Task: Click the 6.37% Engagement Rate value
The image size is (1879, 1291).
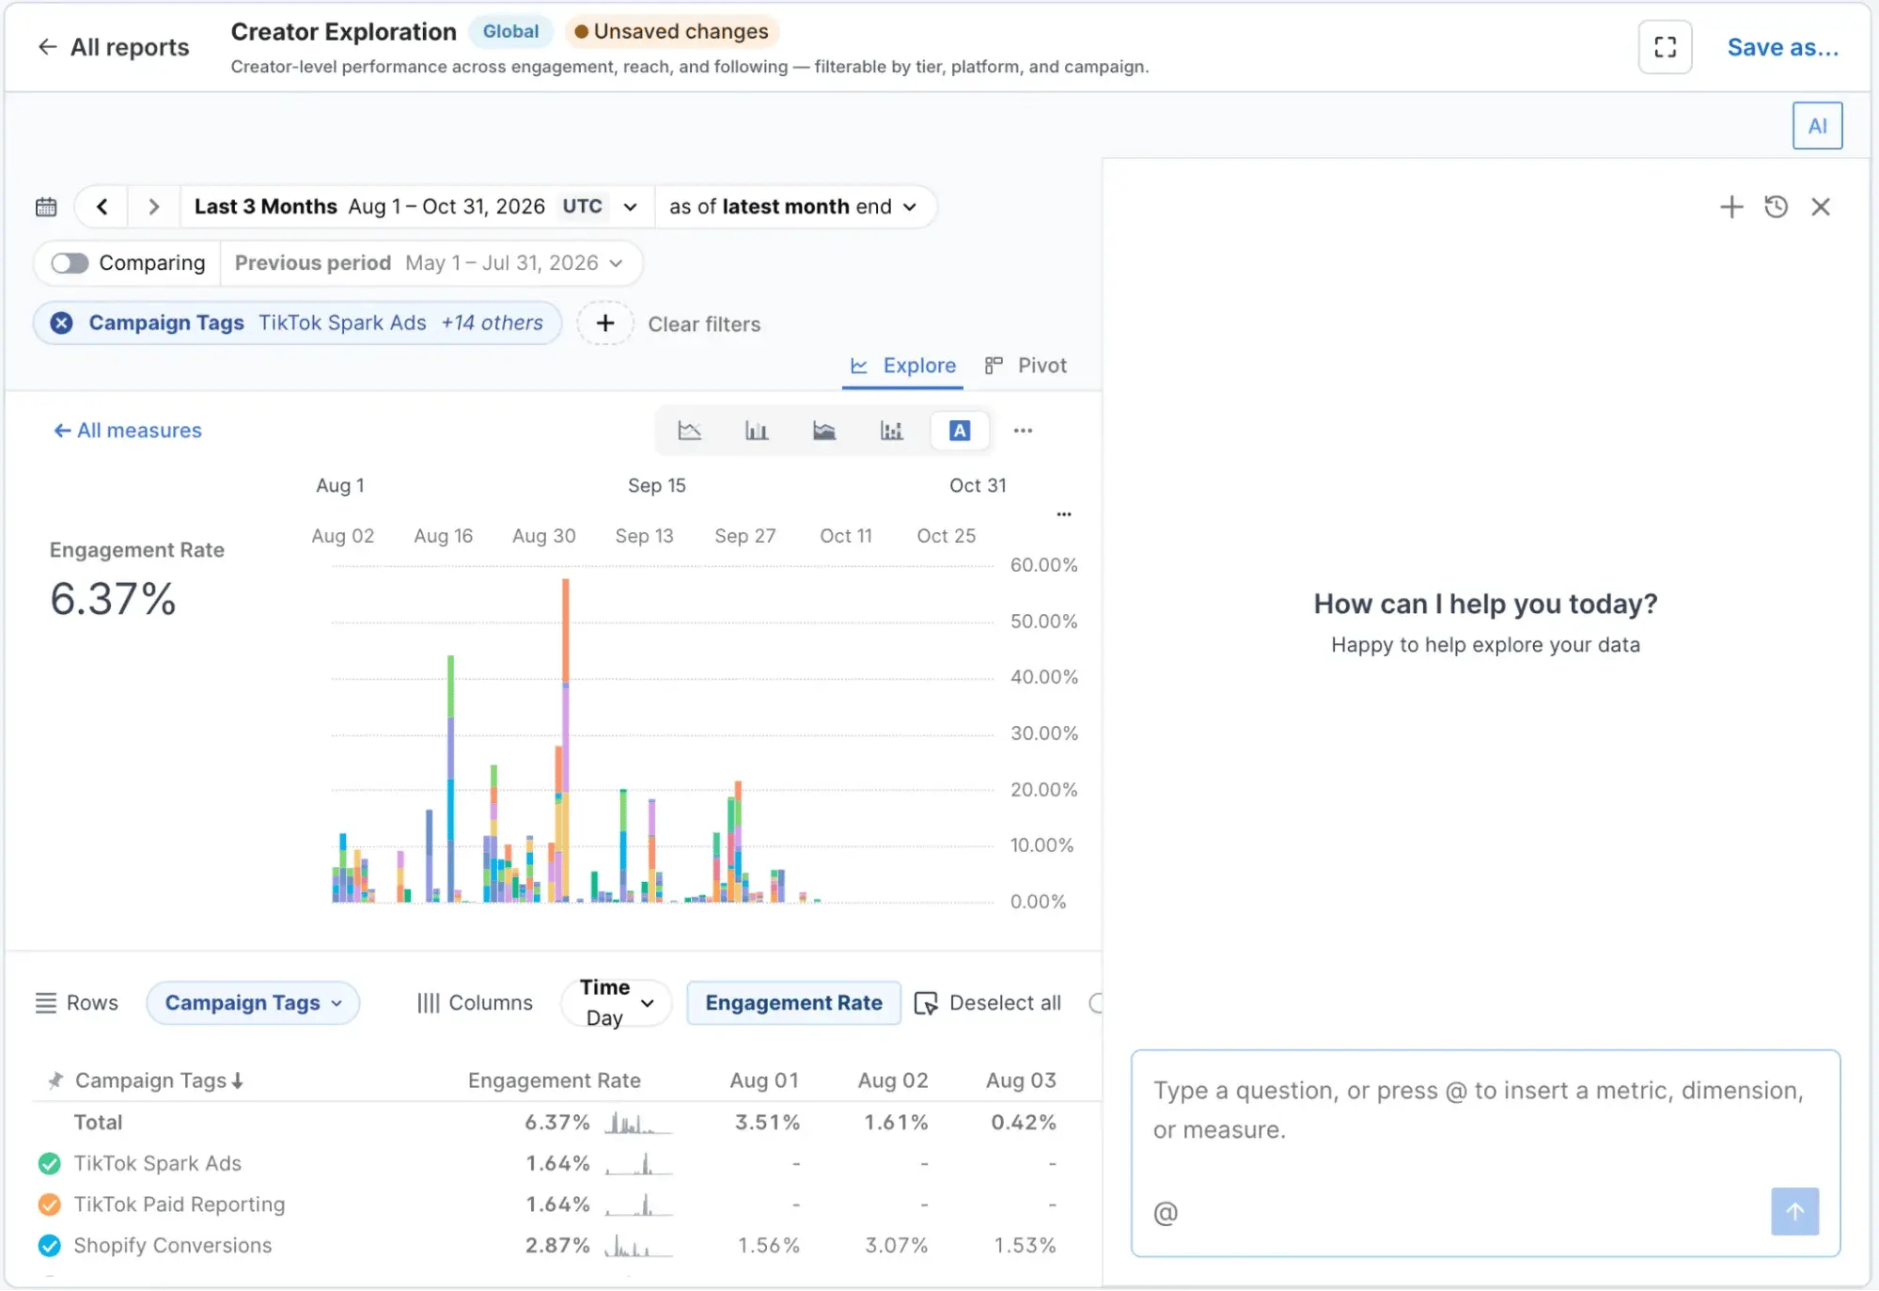Action: pos(113,599)
